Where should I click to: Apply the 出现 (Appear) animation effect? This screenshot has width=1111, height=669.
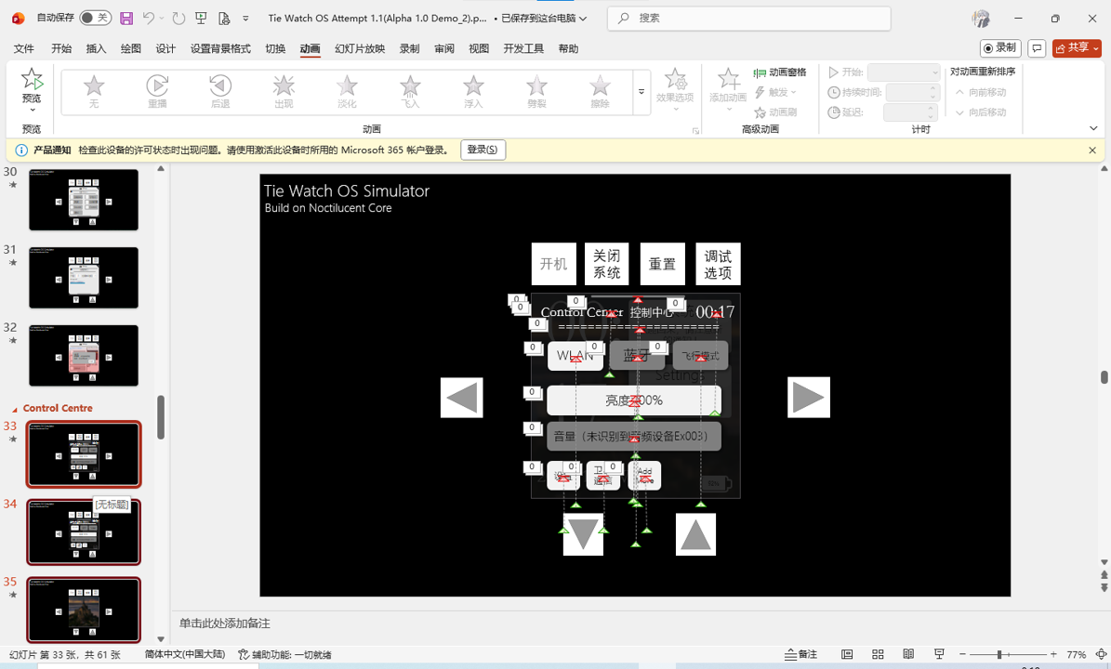coord(283,90)
